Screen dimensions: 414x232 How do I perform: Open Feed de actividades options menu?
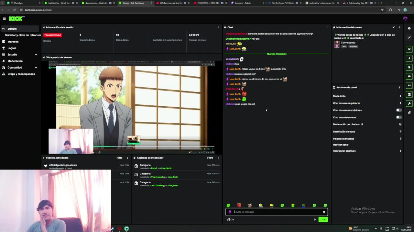127,158
